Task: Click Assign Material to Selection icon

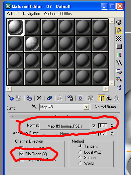Action: (x=29, y=98)
